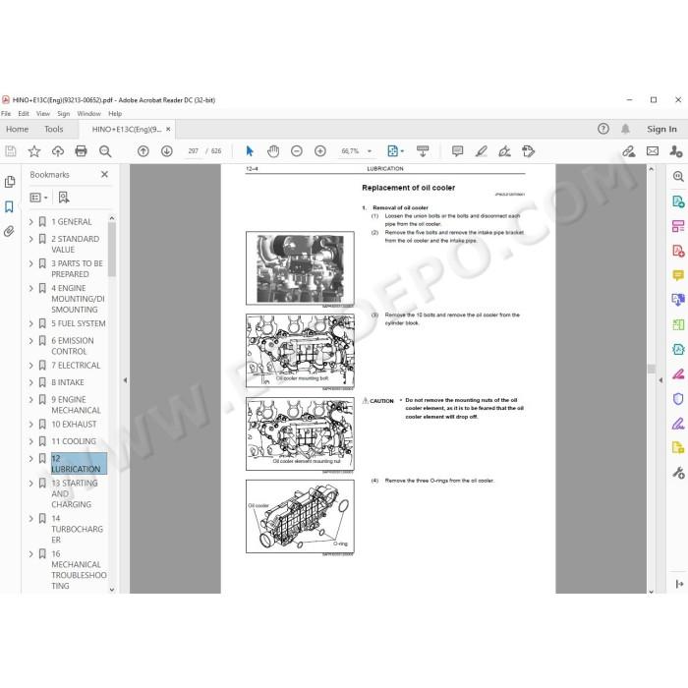Open page thumbnails panel
The height and width of the screenshot is (688, 688).
coord(10,182)
